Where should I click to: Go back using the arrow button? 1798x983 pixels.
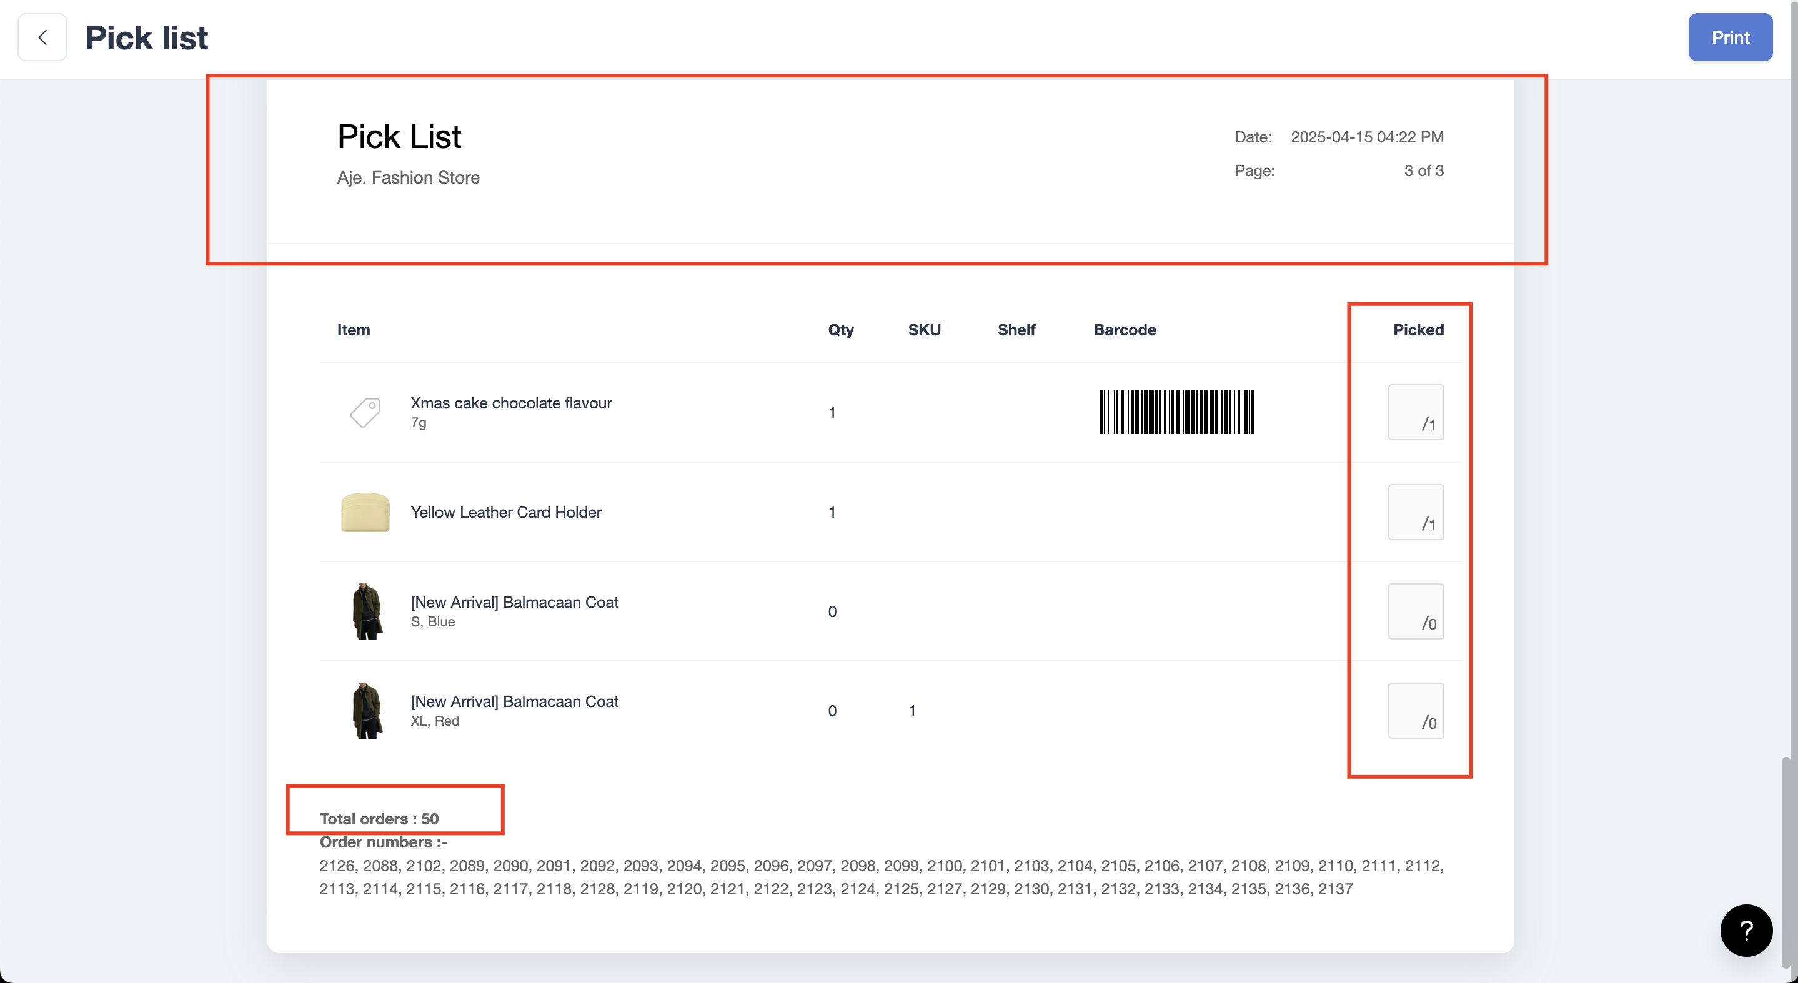point(42,37)
